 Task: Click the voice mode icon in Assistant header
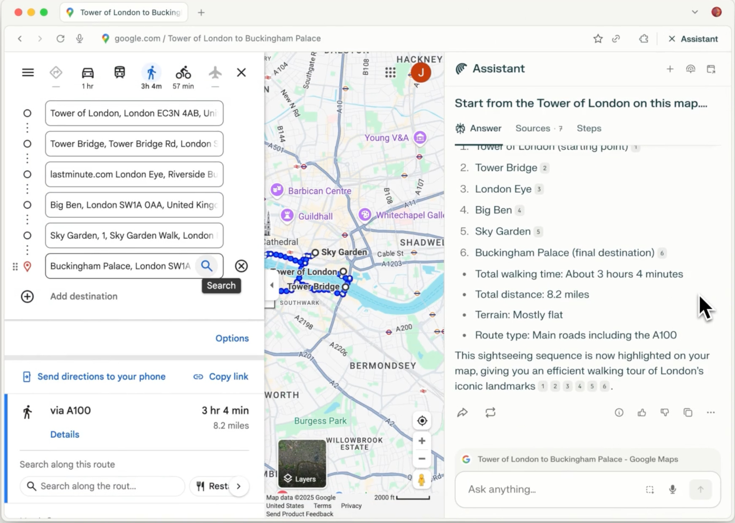tap(691, 69)
